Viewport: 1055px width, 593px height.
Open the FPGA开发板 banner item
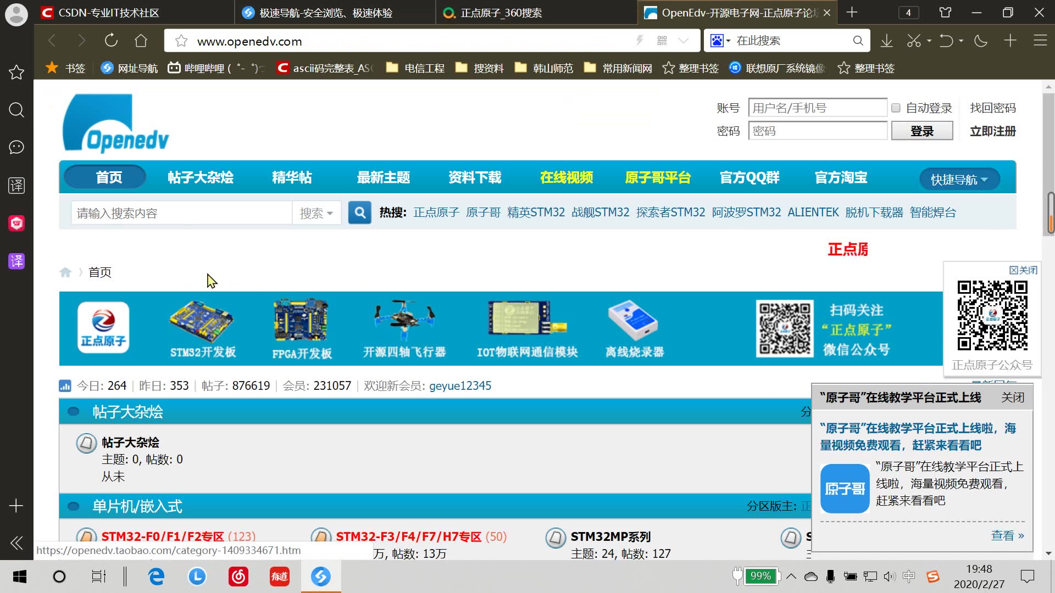(x=302, y=329)
